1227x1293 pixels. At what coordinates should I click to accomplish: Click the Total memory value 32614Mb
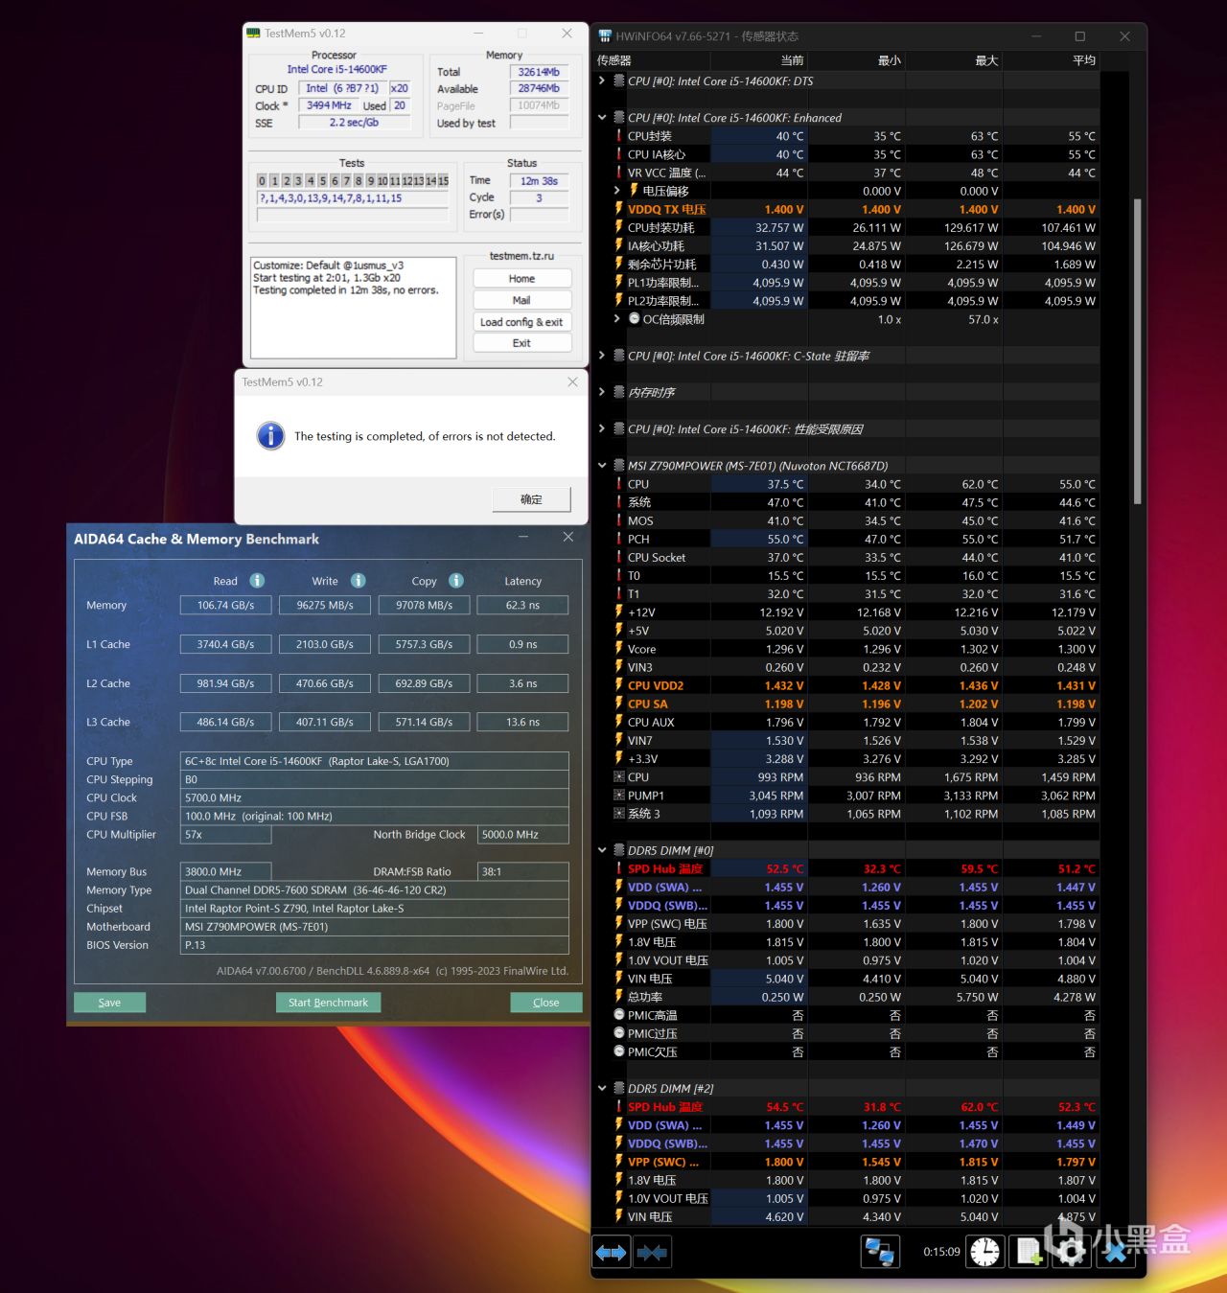pyautogui.click(x=540, y=72)
